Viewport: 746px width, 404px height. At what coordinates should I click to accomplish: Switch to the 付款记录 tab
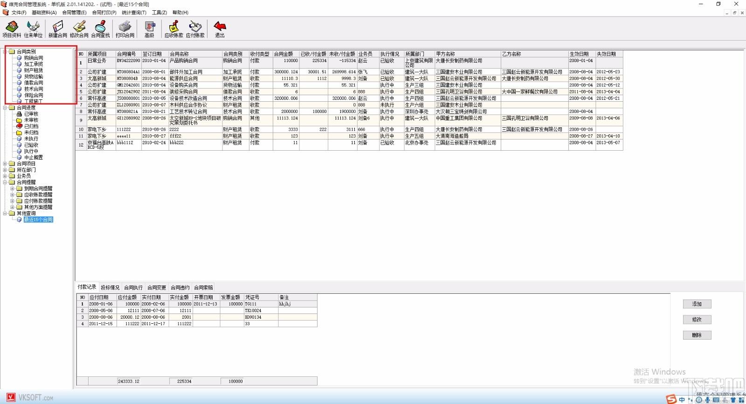pyautogui.click(x=87, y=287)
